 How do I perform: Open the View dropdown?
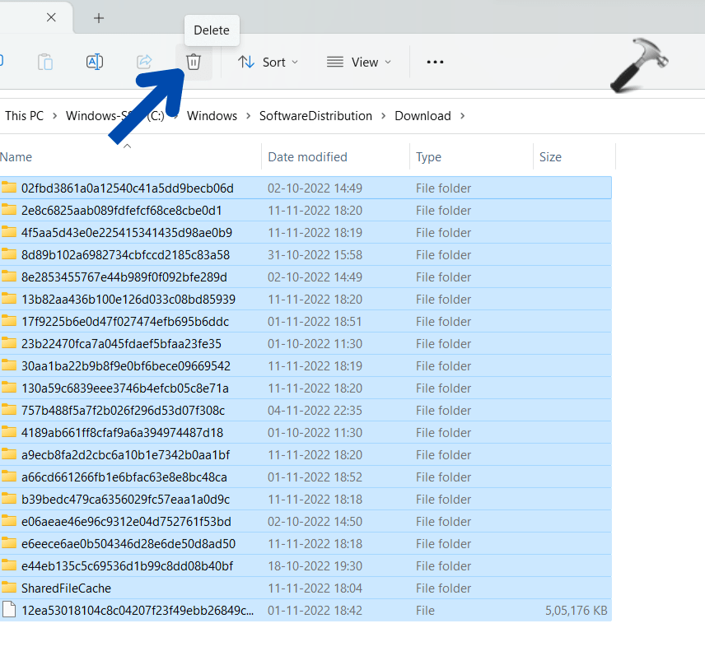(359, 62)
